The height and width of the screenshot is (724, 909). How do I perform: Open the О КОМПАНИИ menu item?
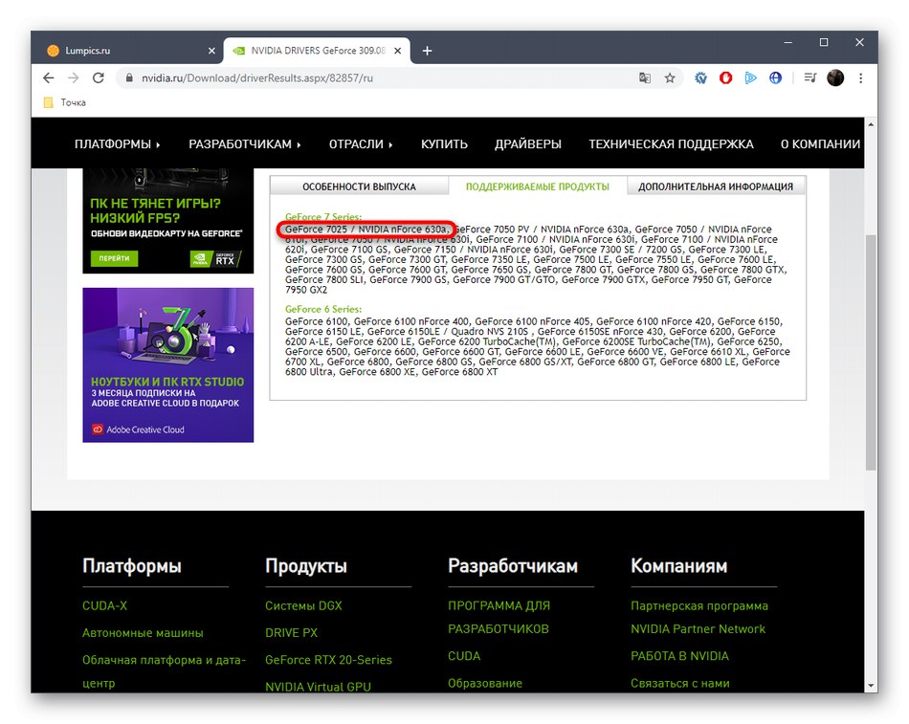pyautogui.click(x=820, y=144)
